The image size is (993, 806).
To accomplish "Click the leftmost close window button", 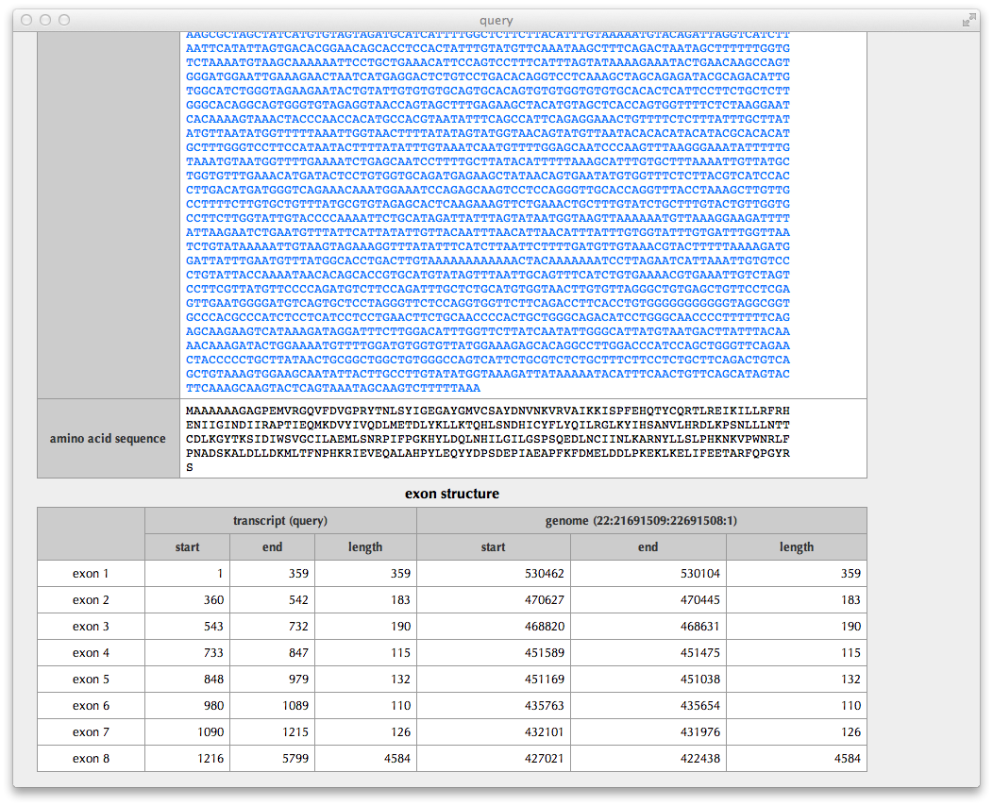I will (x=26, y=20).
